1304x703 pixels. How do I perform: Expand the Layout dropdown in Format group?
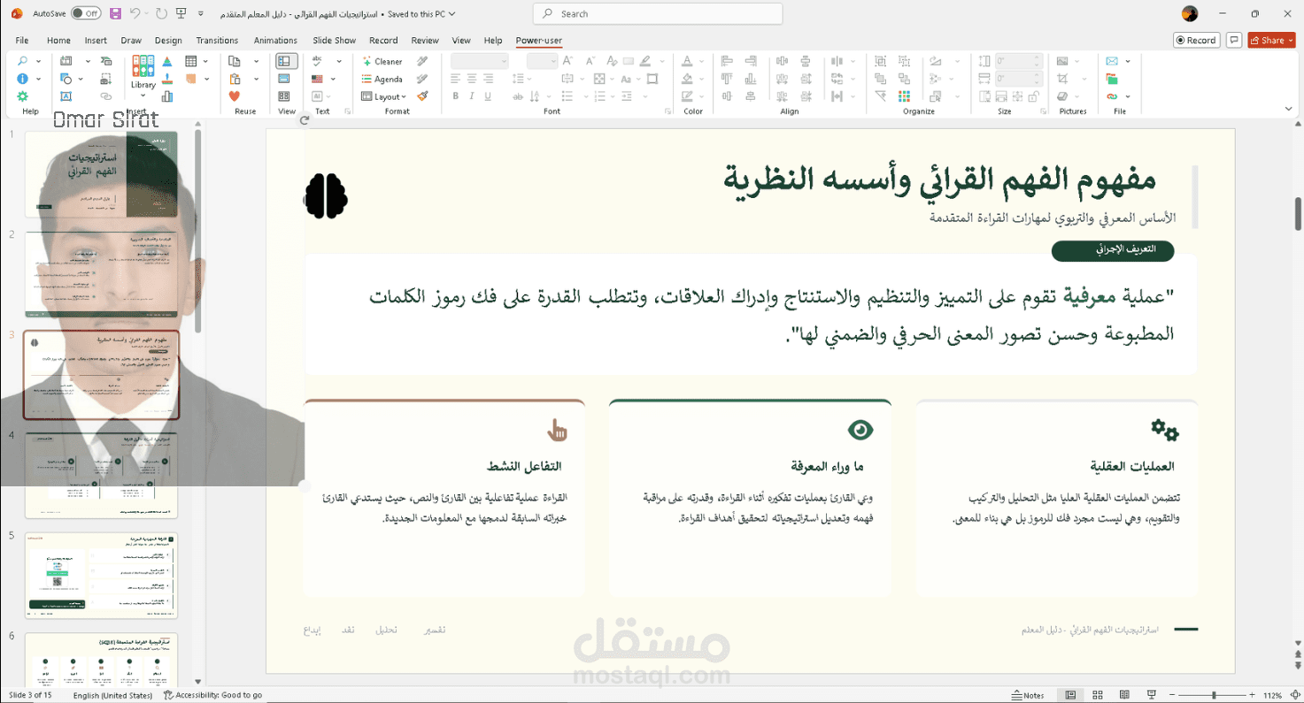404,97
